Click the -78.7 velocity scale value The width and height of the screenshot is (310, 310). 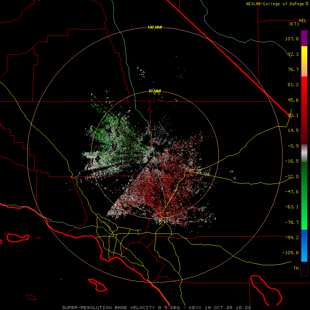click(292, 223)
